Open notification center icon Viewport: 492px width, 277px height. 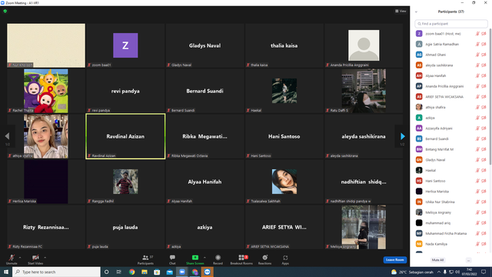click(484, 272)
